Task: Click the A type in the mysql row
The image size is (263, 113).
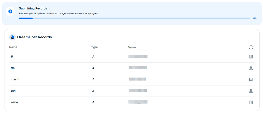Action: (x=93, y=79)
